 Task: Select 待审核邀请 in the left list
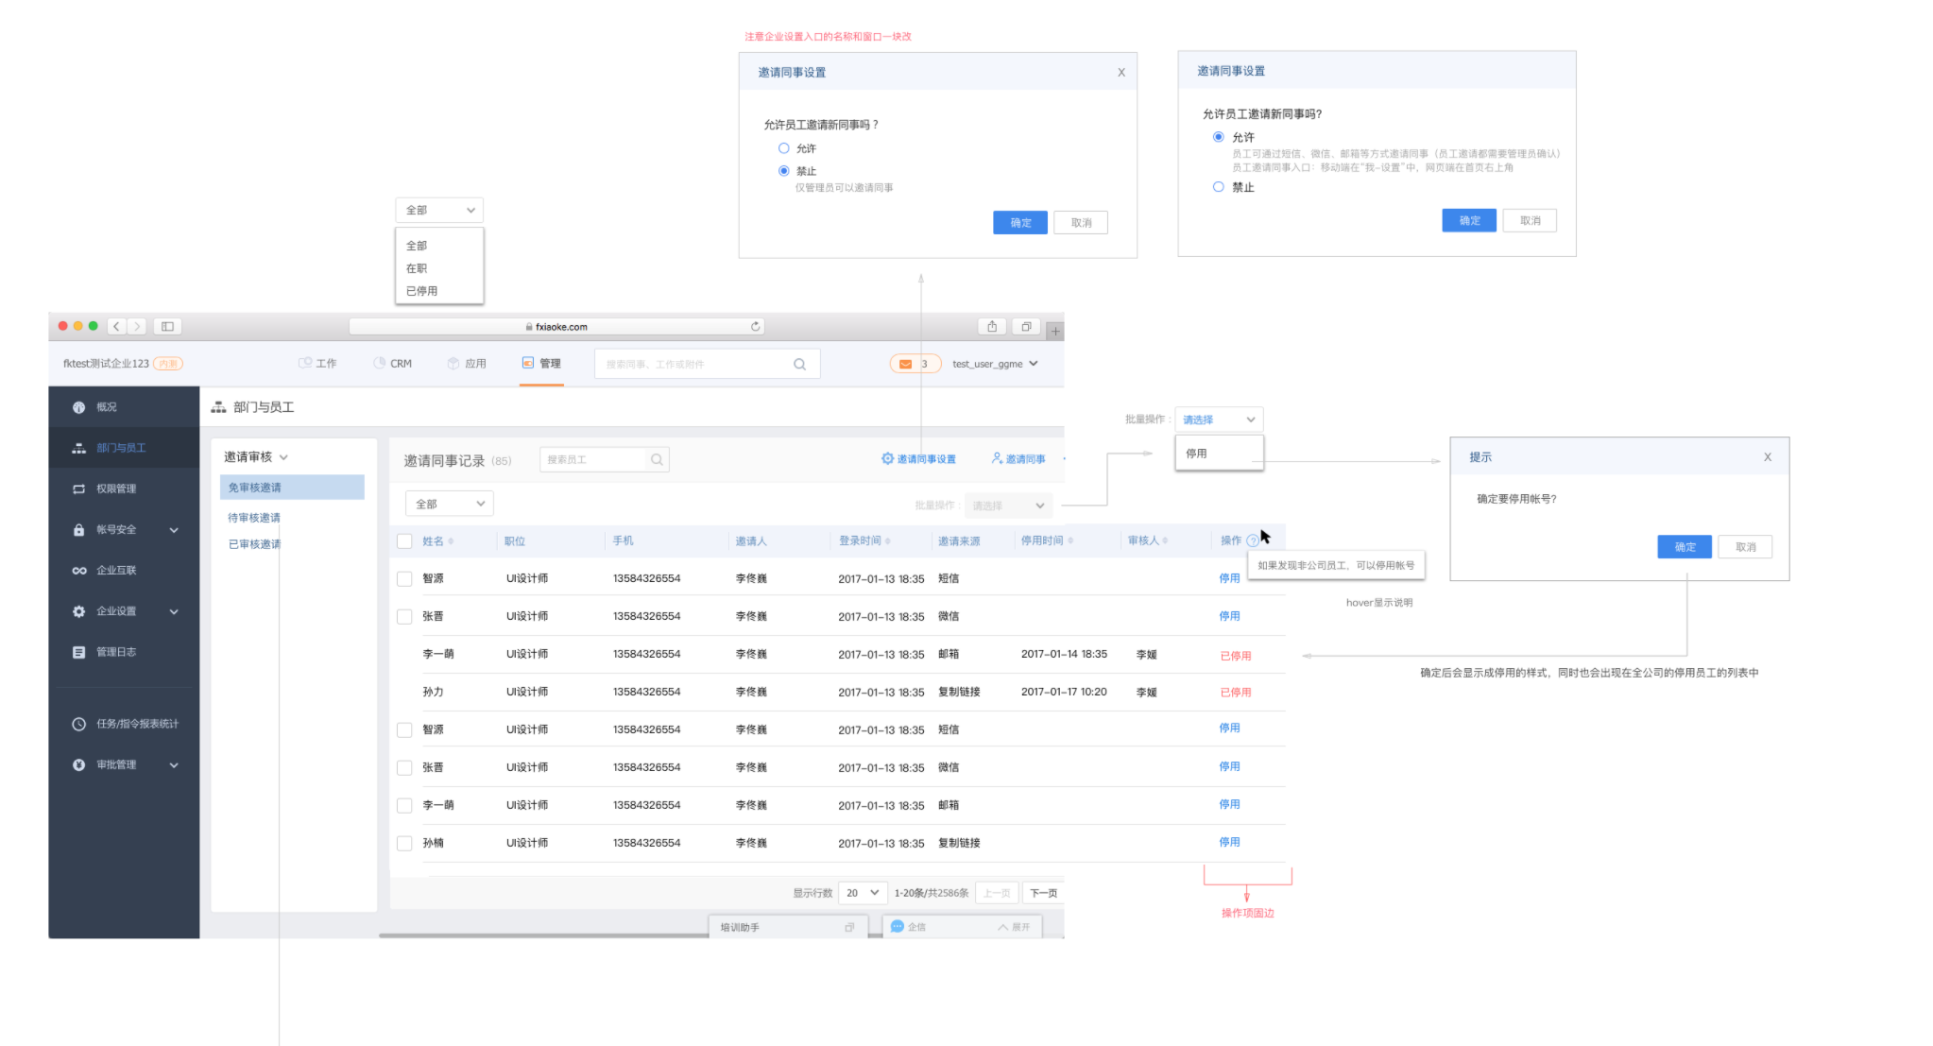254,518
